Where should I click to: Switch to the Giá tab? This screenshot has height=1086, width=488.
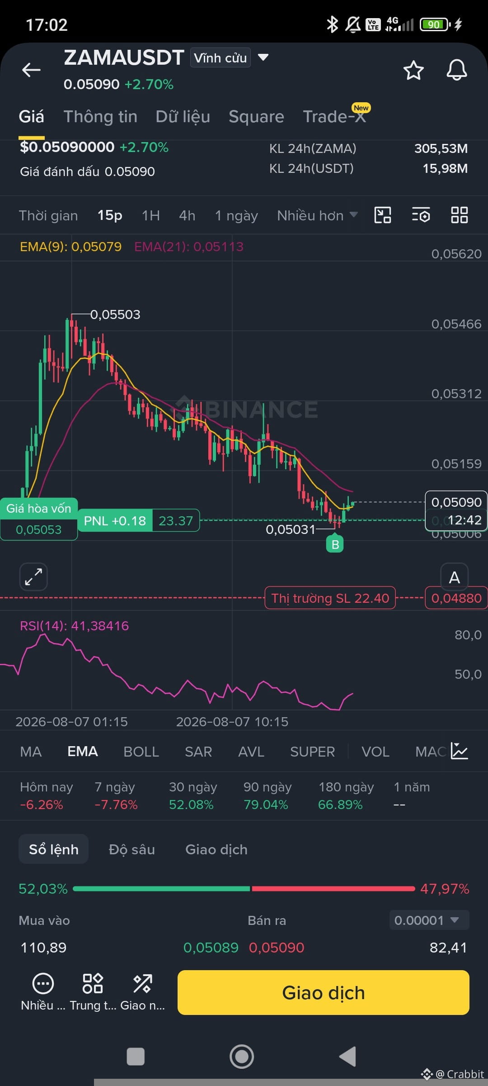tap(31, 117)
